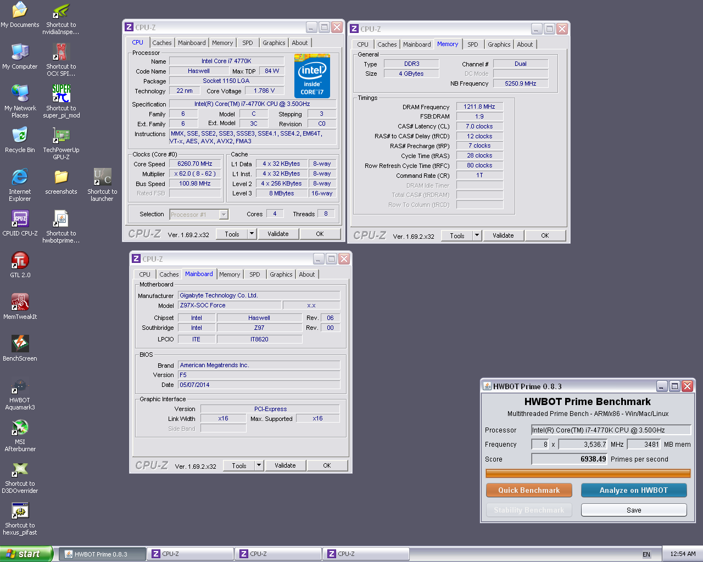Open Tools dropdown arrow in Mainboard window
The height and width of the screenshot is (562, 703).
point(259,465)
